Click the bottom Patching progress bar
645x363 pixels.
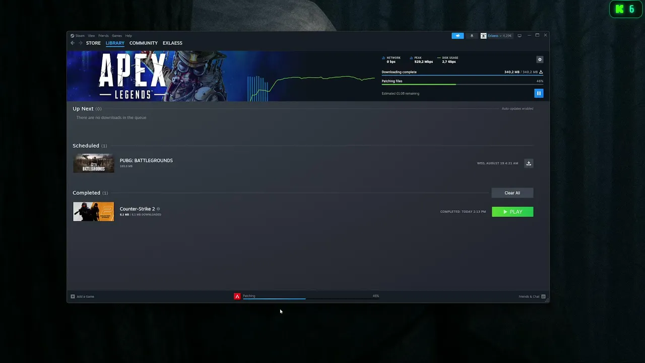311,298
